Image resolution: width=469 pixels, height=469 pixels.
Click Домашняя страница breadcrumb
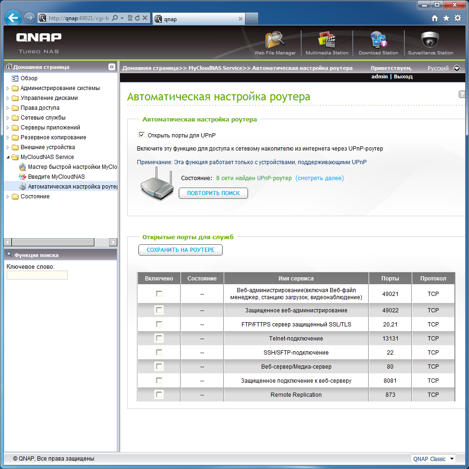click(151, 68)
